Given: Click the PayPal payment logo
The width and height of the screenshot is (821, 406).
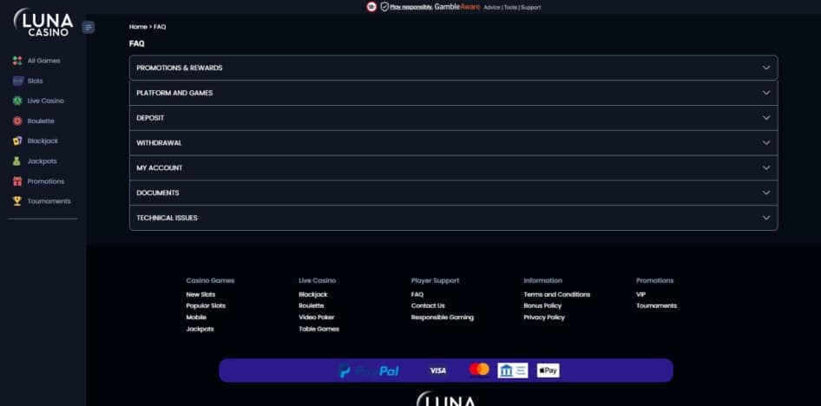Looking at the screenshot, I should click(369, 371).
